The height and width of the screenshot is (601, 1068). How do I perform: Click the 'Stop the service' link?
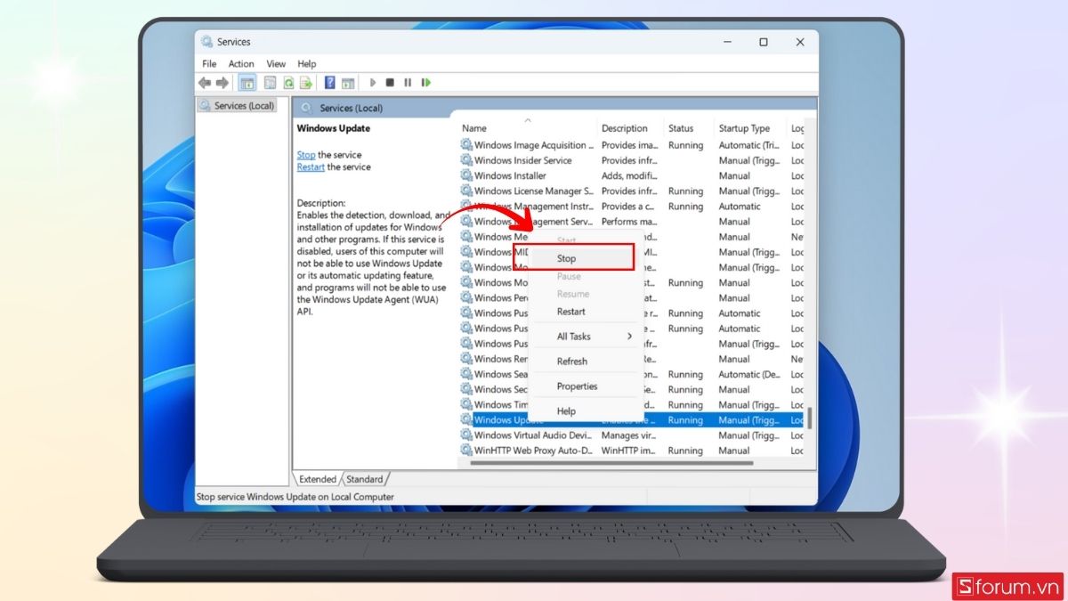point(306,155)
